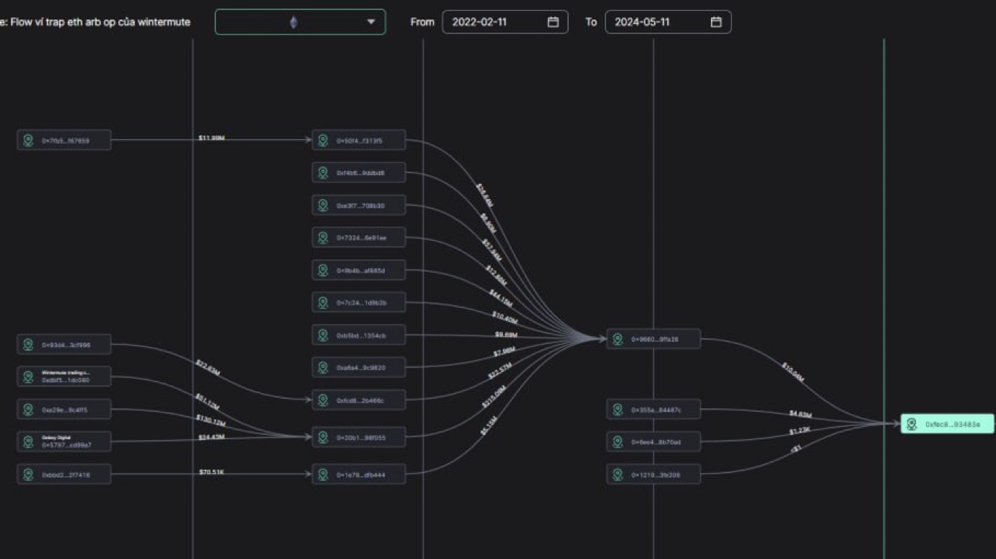996x559 pixels.
Task: Click the $10.04M flow edge label
Action: coord(792,372)
